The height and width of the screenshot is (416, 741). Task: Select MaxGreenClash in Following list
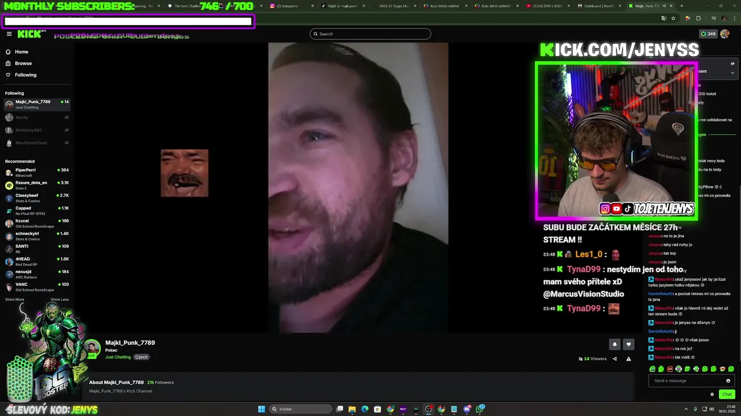36,143
